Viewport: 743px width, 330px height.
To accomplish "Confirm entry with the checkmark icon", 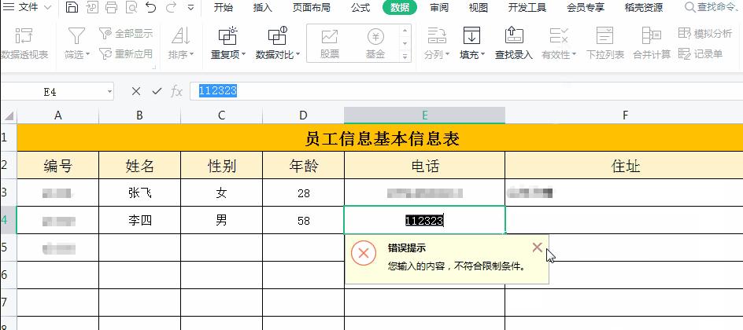I will pos(157,91).
